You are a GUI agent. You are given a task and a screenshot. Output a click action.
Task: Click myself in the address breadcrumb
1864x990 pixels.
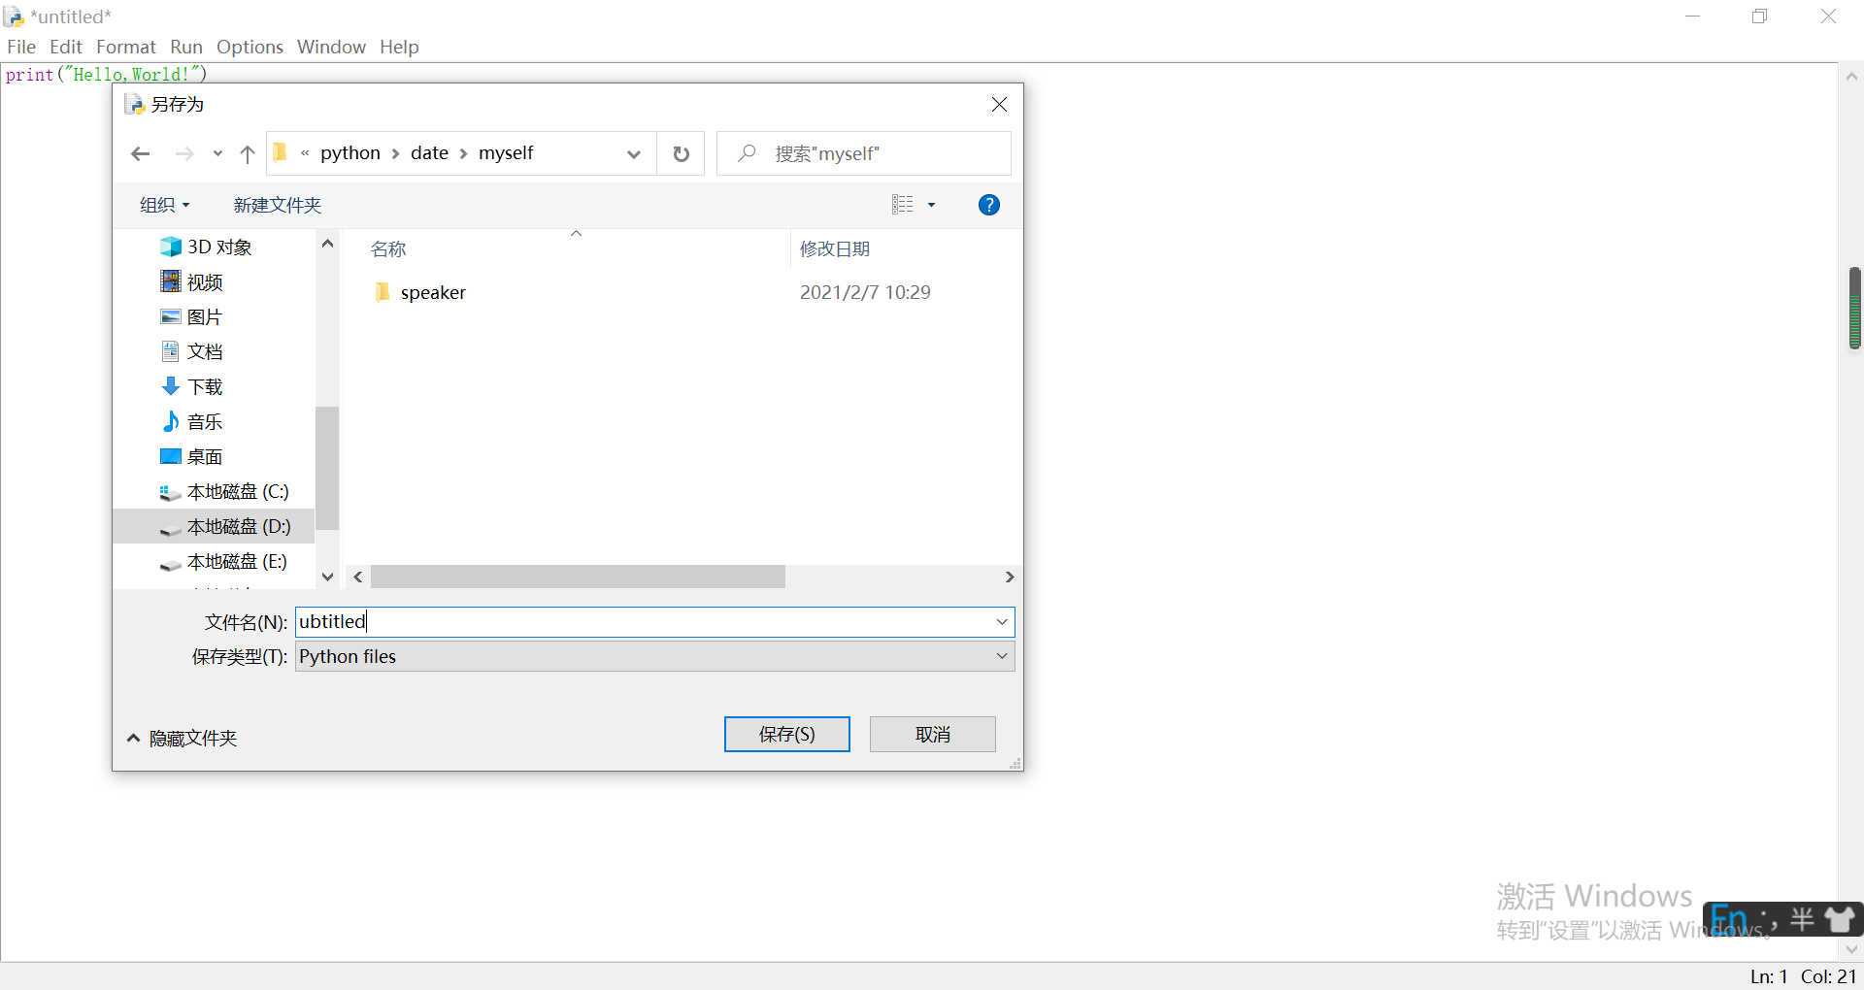pos(506,153)
